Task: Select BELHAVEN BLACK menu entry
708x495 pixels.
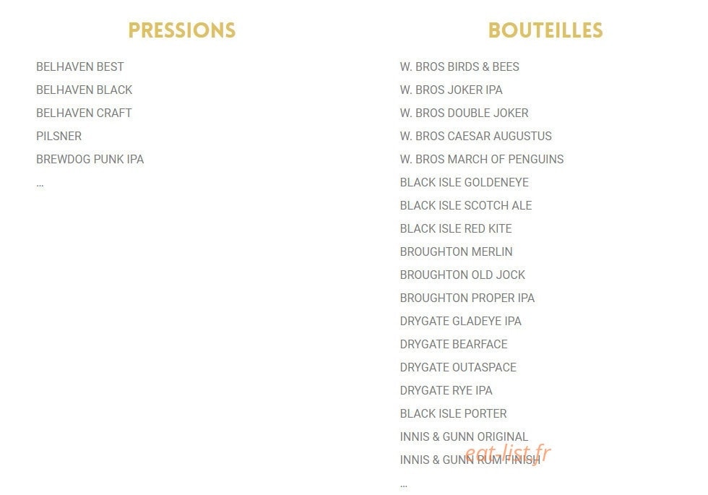Action: pos(84,90)
